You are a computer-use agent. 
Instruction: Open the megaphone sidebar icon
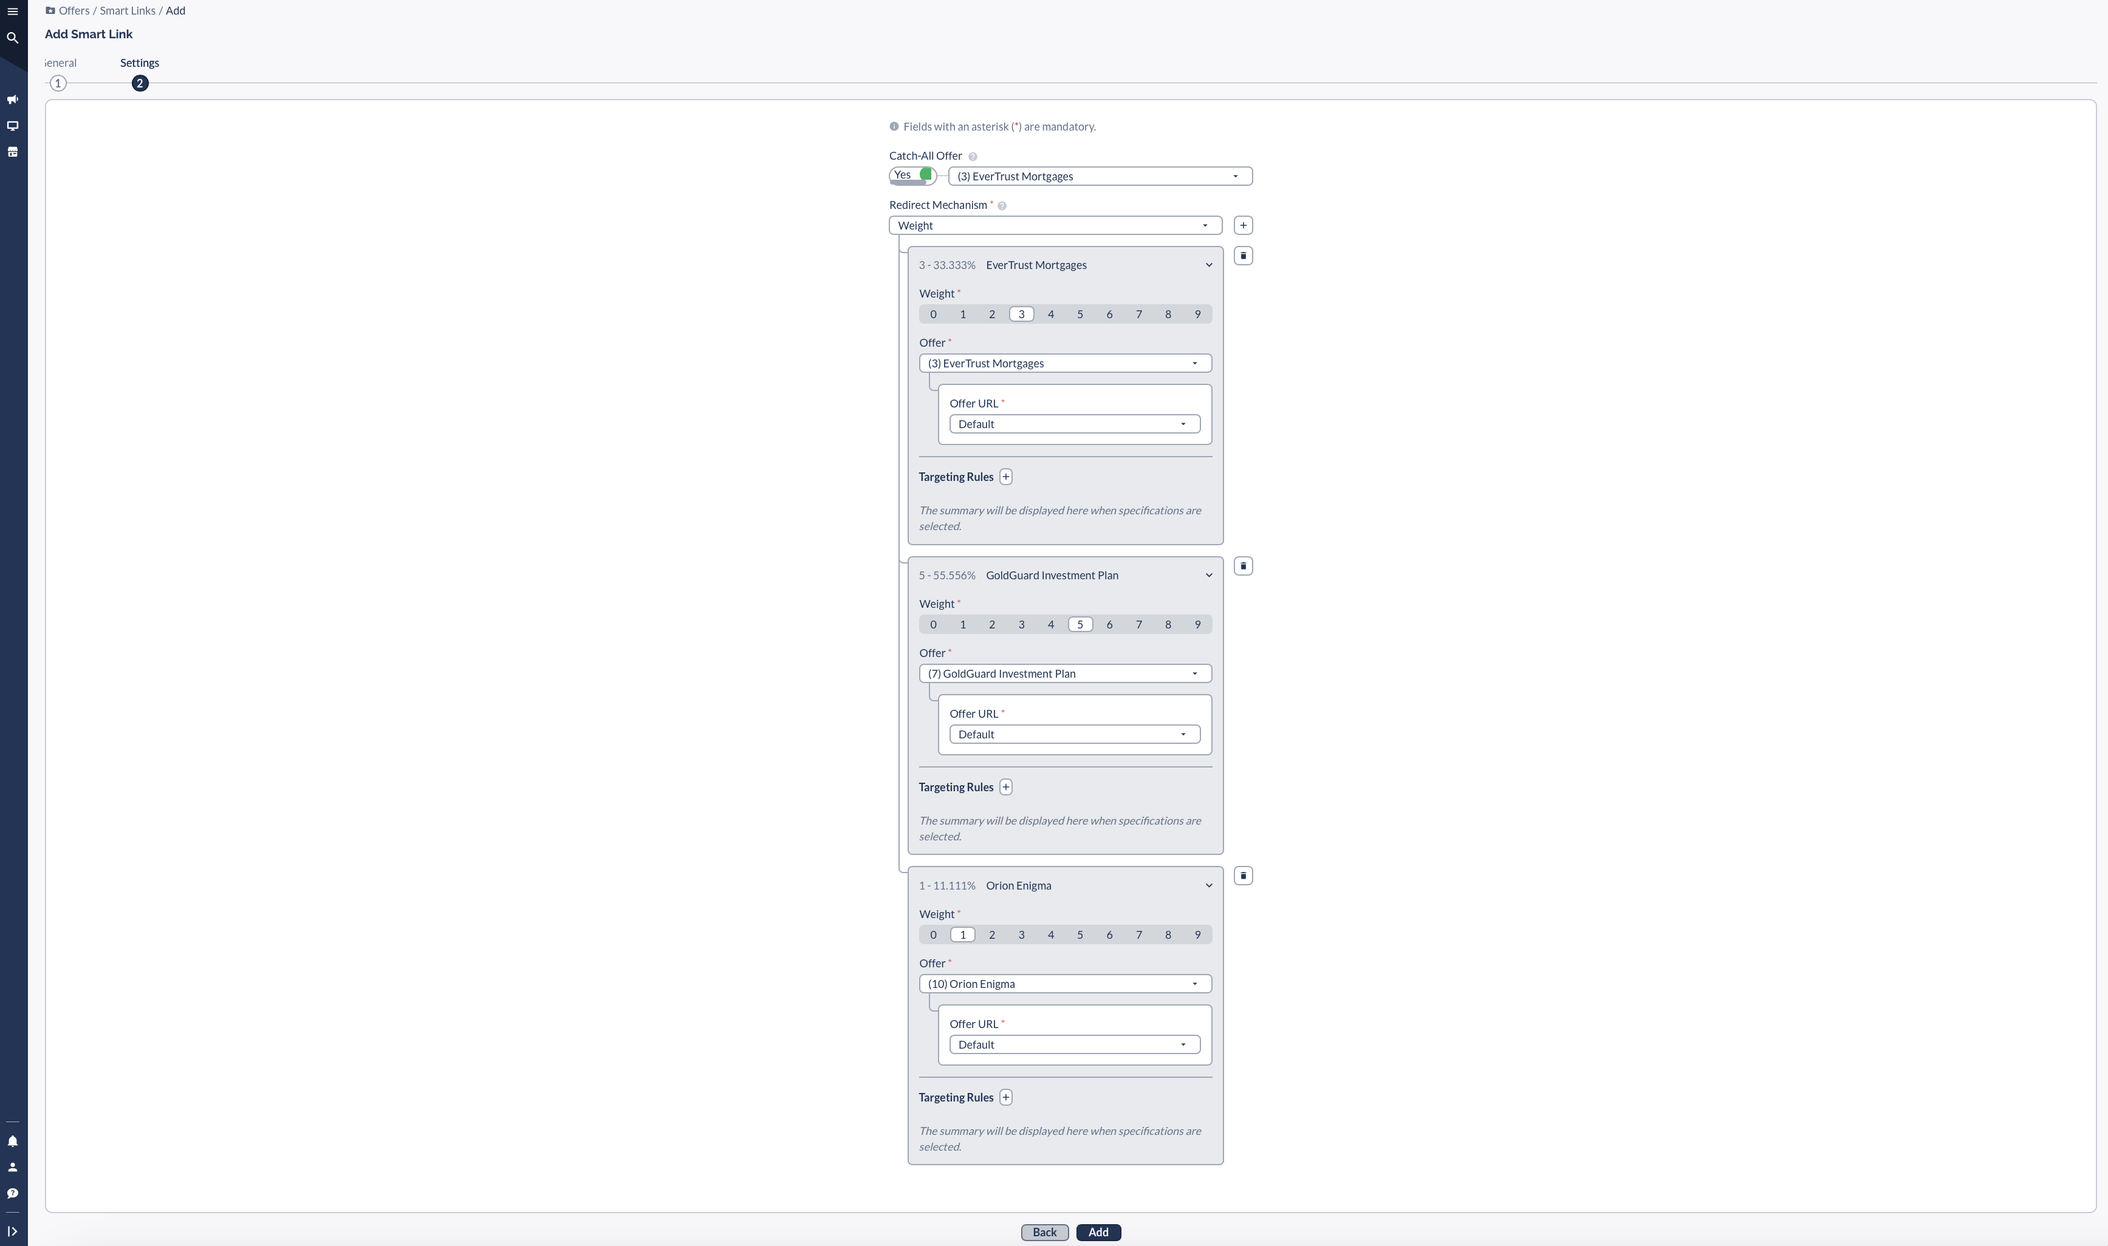coord(13,100)
